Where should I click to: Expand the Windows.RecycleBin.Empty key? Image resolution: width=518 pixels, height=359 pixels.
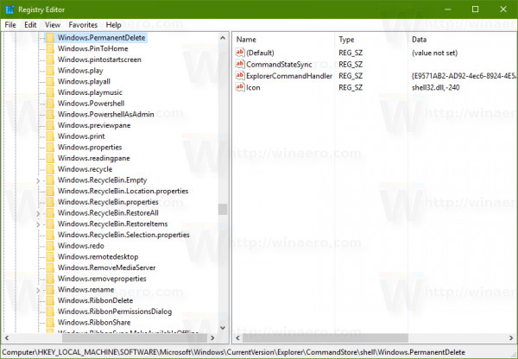tap(38, 180)
